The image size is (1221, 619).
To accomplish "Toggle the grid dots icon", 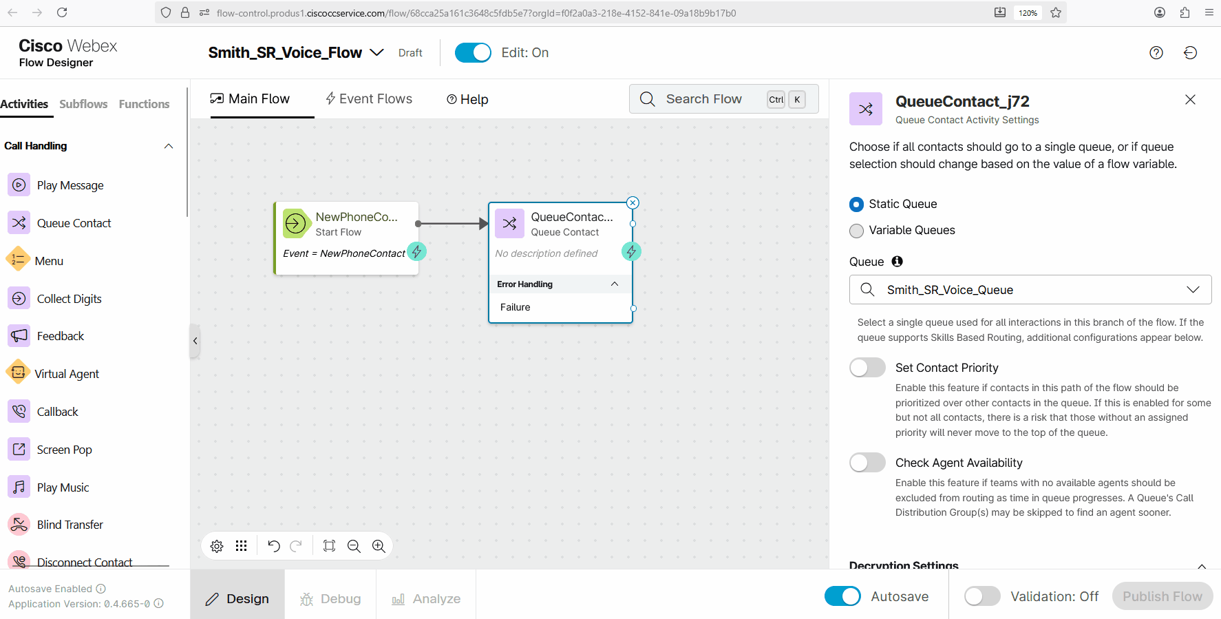I will tap(241, 546).
